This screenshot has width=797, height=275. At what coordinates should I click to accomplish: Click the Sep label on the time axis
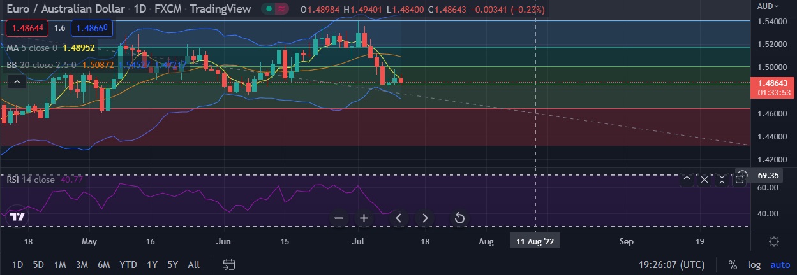[627, 242]
